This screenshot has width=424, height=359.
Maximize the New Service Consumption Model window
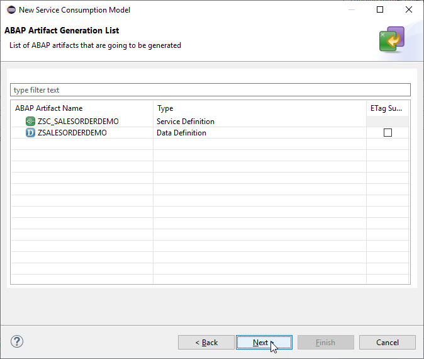[379, 10]
